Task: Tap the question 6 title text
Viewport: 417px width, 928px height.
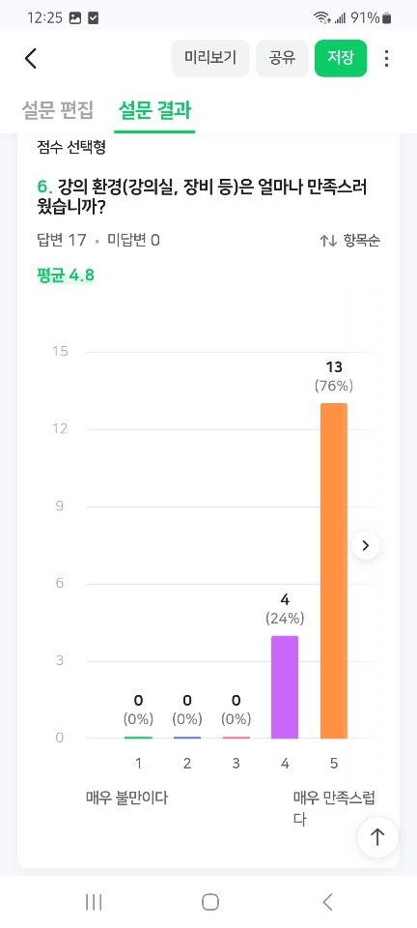Action: pyautogui.click(x=202, y=197)
